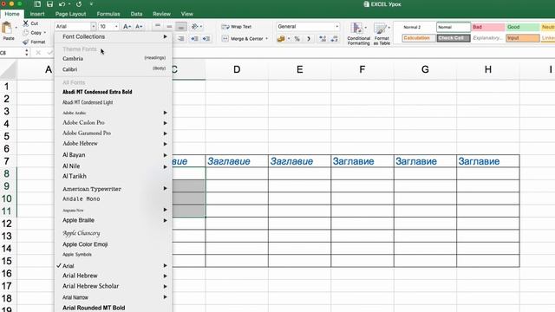Switch to the View tab
Image resolution: width=555 pixels, height=312 pixels.
(187, 14)
